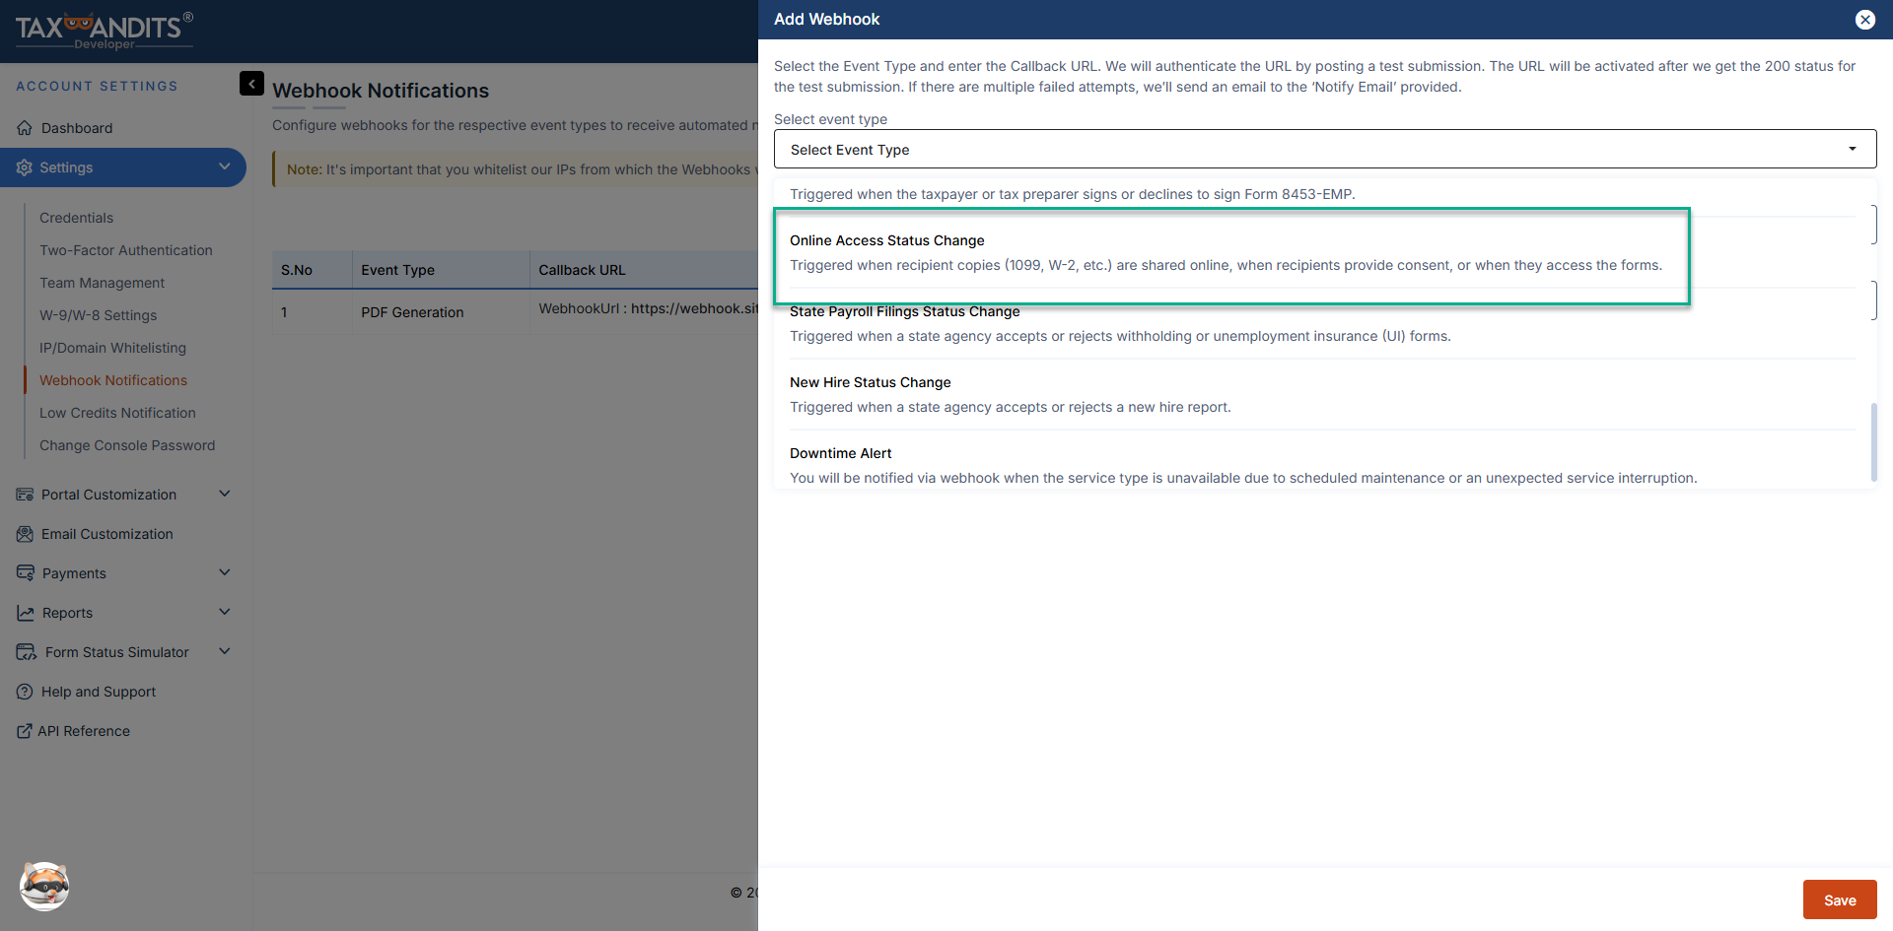Click the TaxBandits Developer logo
This screenshot has width=1893, height=931.
[x=102, y=30]
